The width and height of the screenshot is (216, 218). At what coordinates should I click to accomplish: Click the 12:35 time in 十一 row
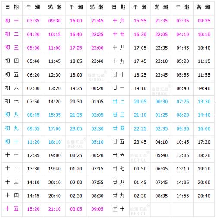tap(33, 155)
